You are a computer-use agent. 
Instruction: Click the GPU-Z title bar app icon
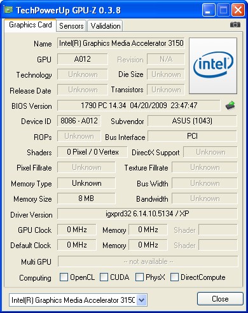tap(8, 10)
